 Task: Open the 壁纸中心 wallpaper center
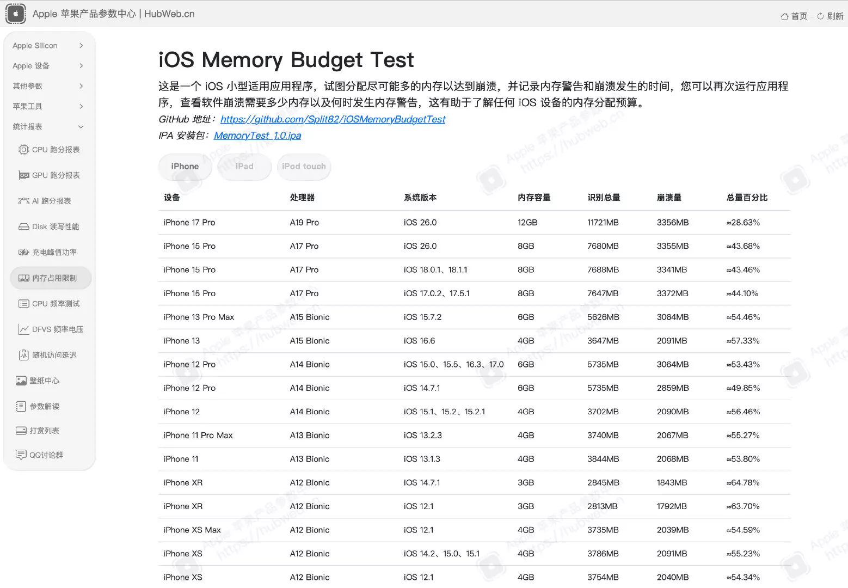[44, 380]
